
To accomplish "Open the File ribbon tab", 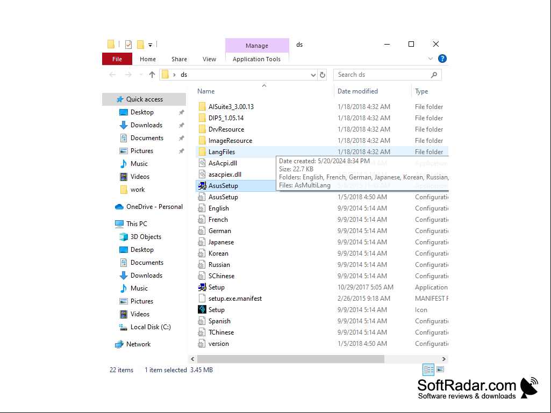I will click(117, 59).
